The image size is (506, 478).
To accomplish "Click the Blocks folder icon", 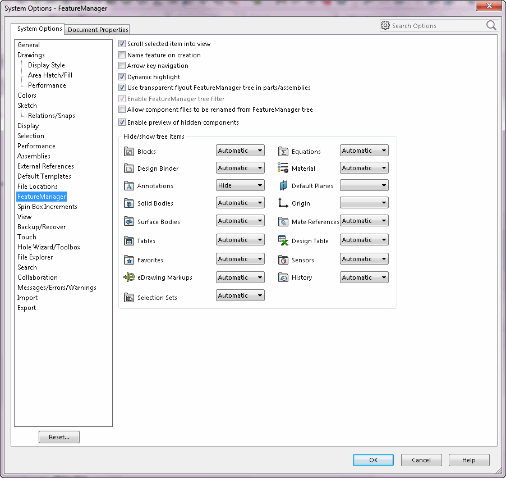I will (129, 151).
